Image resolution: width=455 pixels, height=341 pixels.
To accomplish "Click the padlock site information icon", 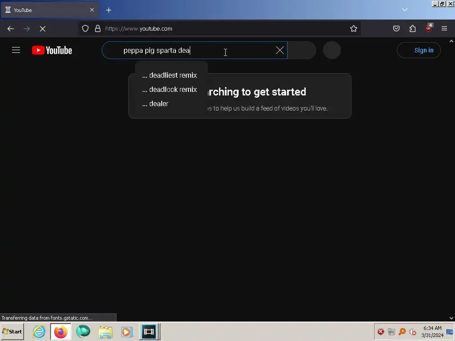I will 98,28.
